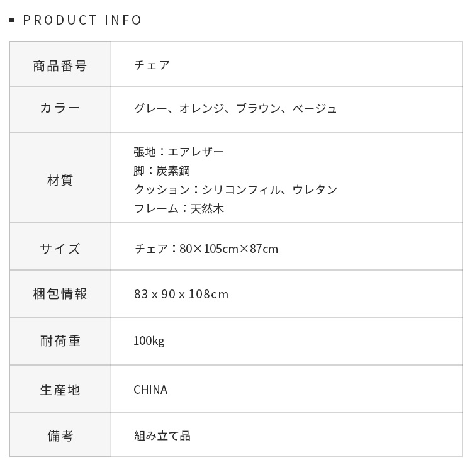Click the 100kg load value

(x=149, y=341)
